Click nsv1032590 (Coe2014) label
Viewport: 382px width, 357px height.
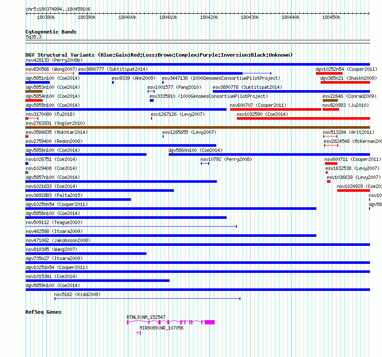coord(262,114)
